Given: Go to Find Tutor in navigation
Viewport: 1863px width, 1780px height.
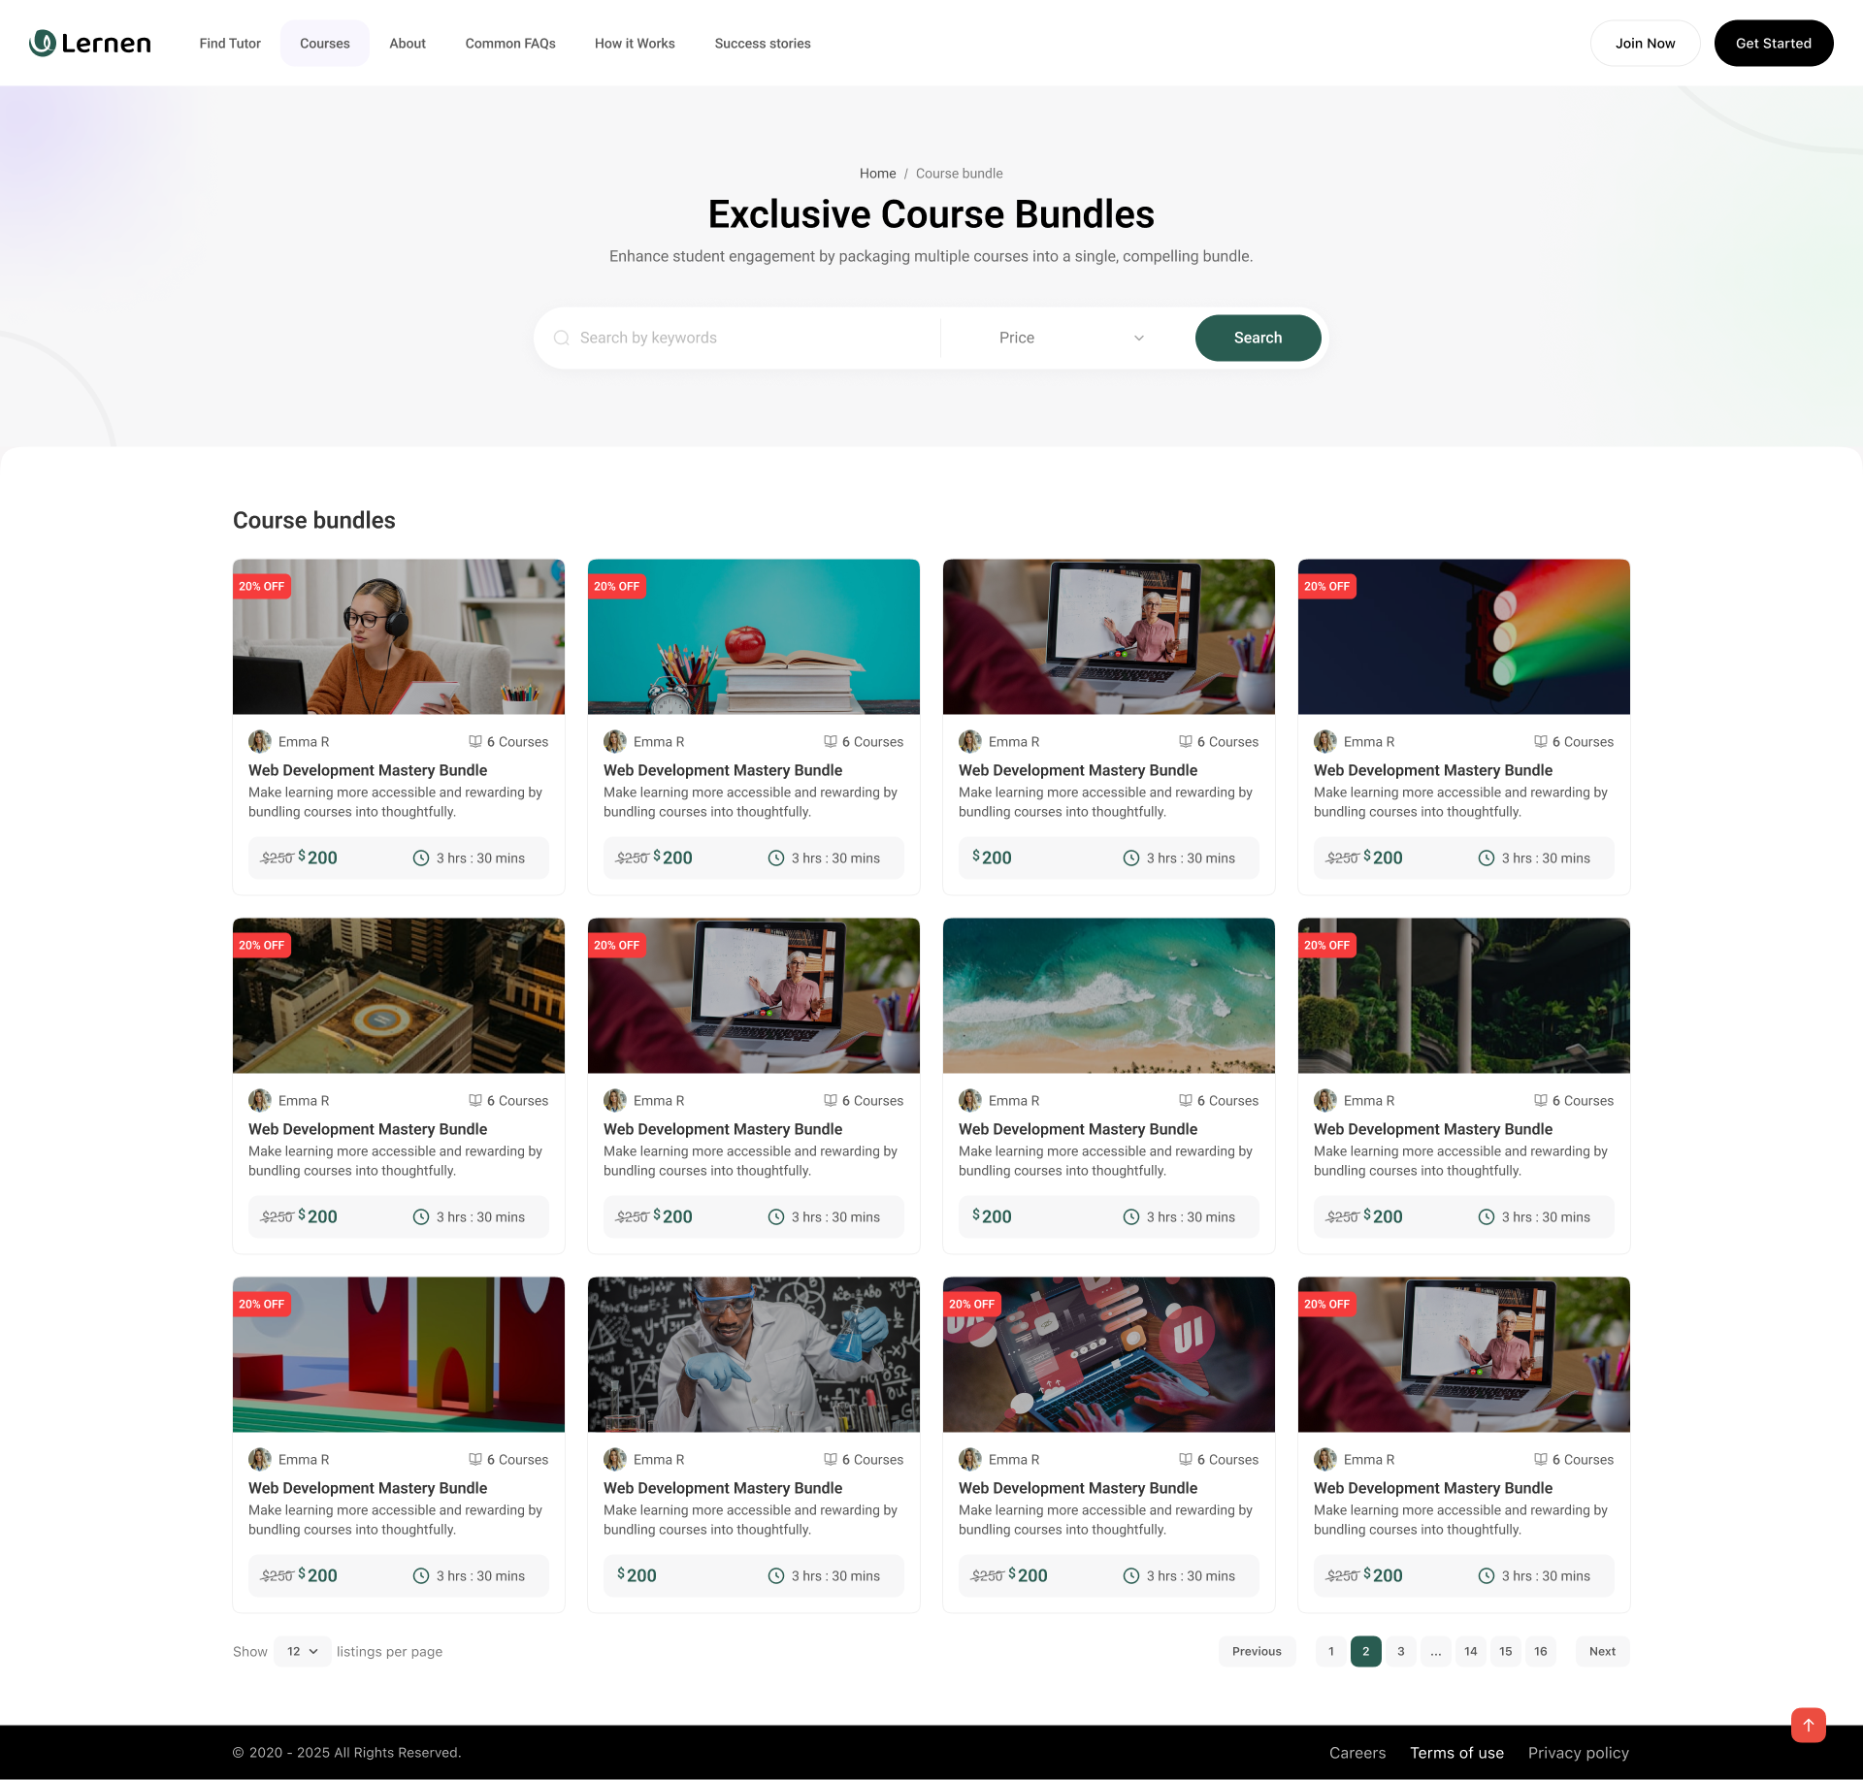Looking at the screenshot, I should click(x=230, y=44).
